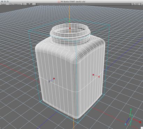
Task: Click the window resize grip at corner
Action: click(x=142, y=128)
